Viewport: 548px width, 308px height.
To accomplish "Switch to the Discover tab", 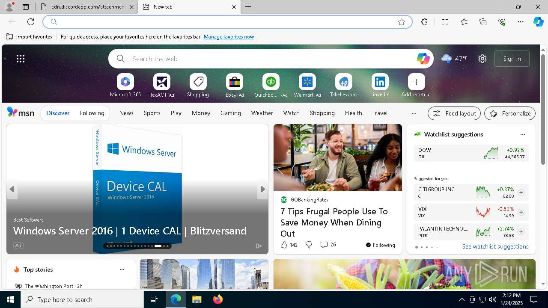I will click(x=58, y=113).
